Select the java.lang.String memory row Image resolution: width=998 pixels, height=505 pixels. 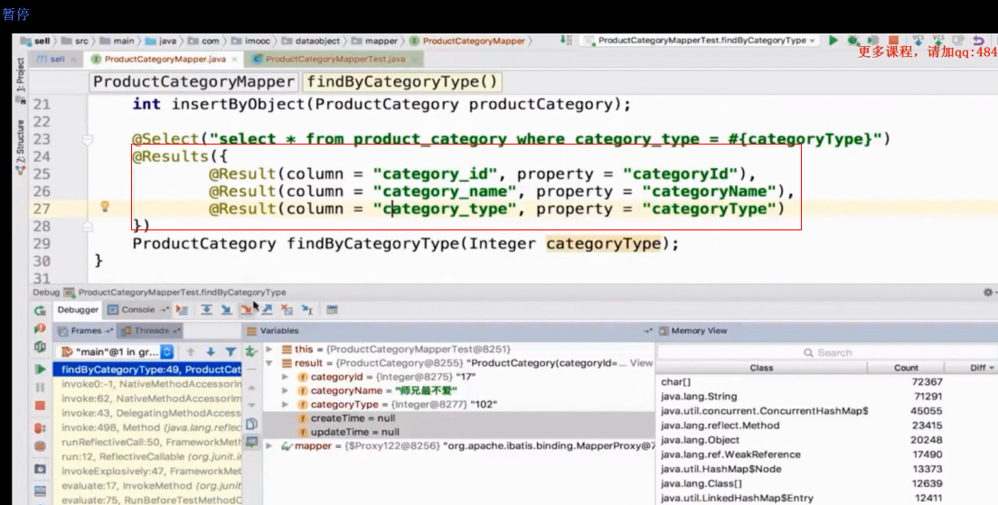[827, 397]
